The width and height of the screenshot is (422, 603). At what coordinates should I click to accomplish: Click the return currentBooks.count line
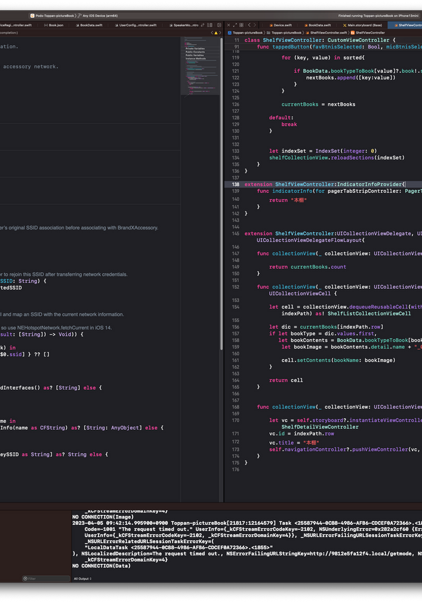tap(308, 267)
